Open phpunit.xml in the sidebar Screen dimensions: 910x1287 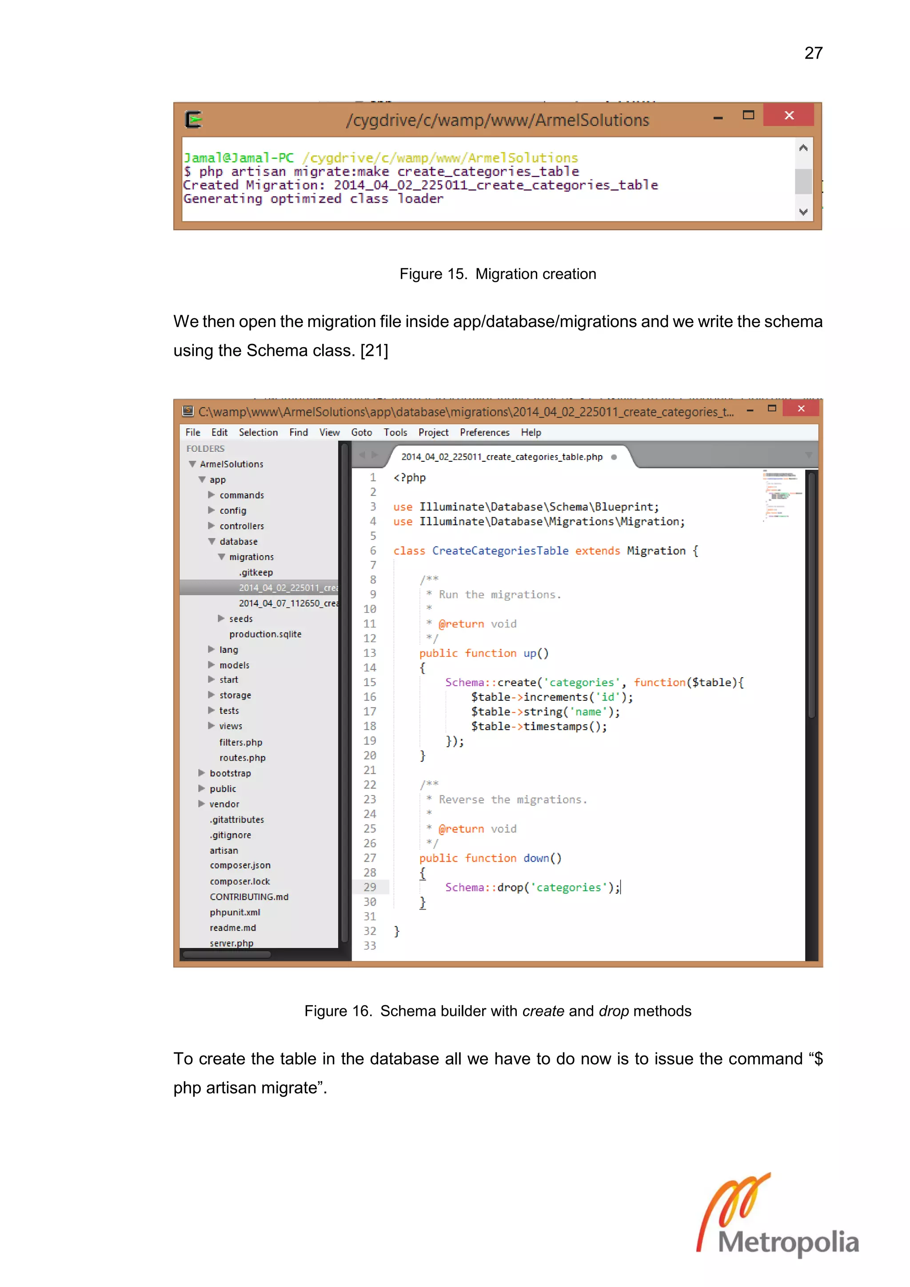[235, 912]
